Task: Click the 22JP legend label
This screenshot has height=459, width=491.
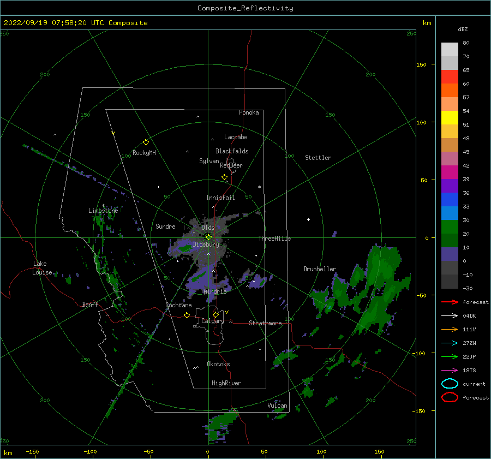Action: pyautogui.click(x=469, y=356)
